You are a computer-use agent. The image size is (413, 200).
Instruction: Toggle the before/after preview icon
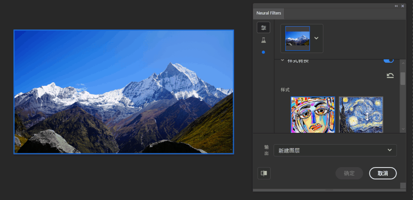(x=264, y=173)
